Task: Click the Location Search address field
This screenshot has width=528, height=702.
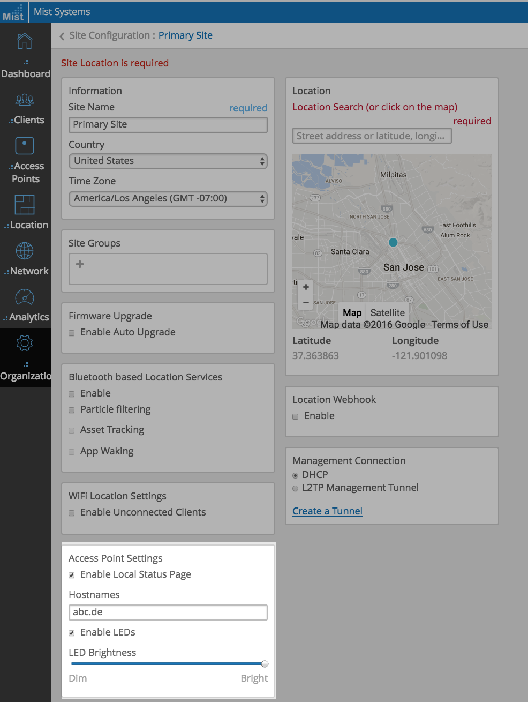Action: [x=372, y=136]
